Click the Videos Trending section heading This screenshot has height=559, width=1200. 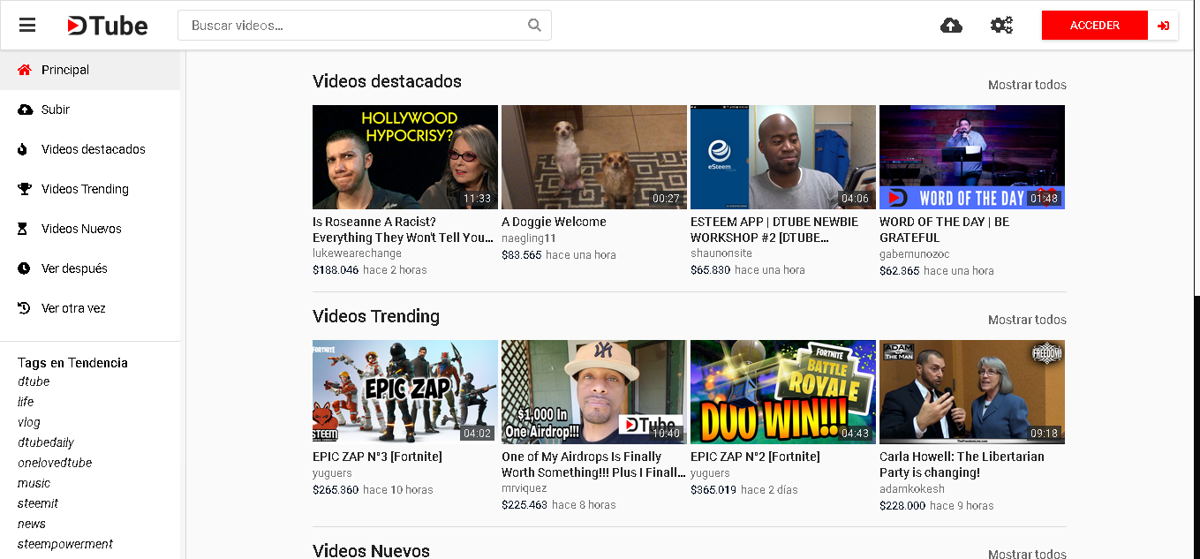tap(376, 316)
